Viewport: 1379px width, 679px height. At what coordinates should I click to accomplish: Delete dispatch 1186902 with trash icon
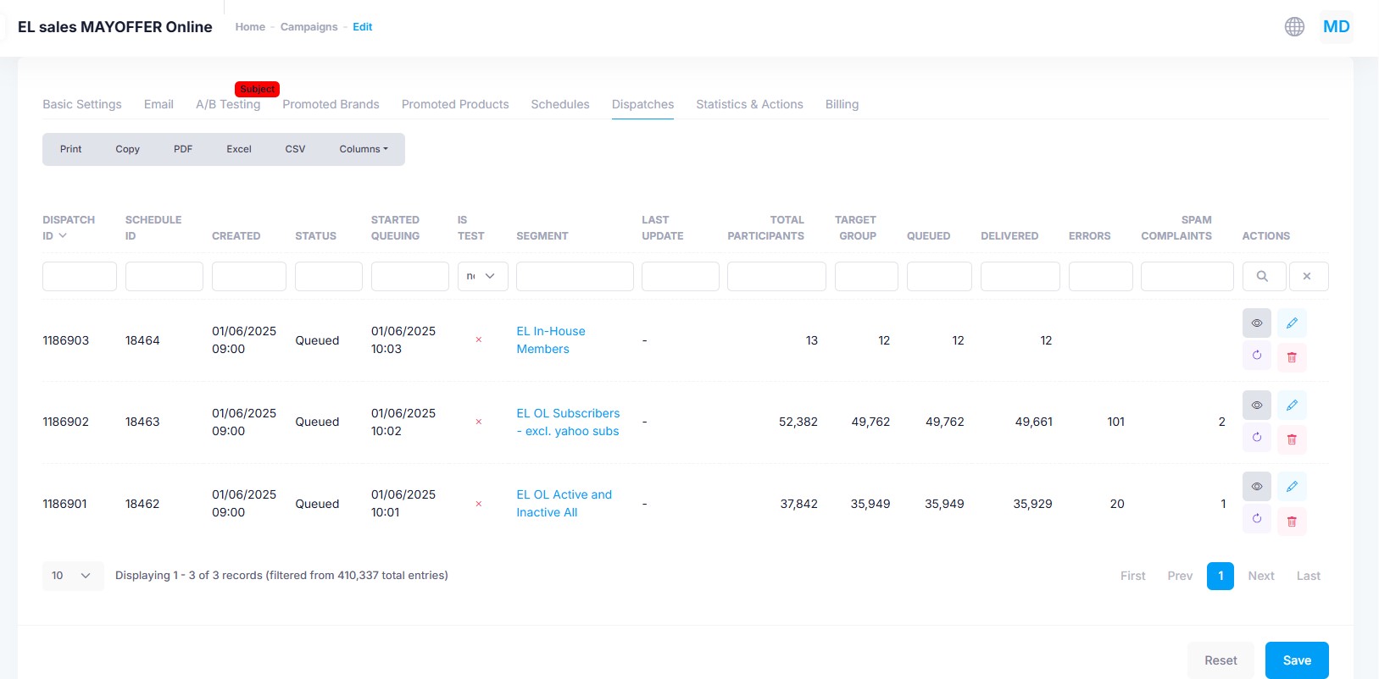1292,439
